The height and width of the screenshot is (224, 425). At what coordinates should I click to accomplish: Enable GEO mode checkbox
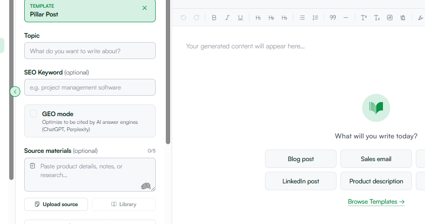tap(33, 114)
